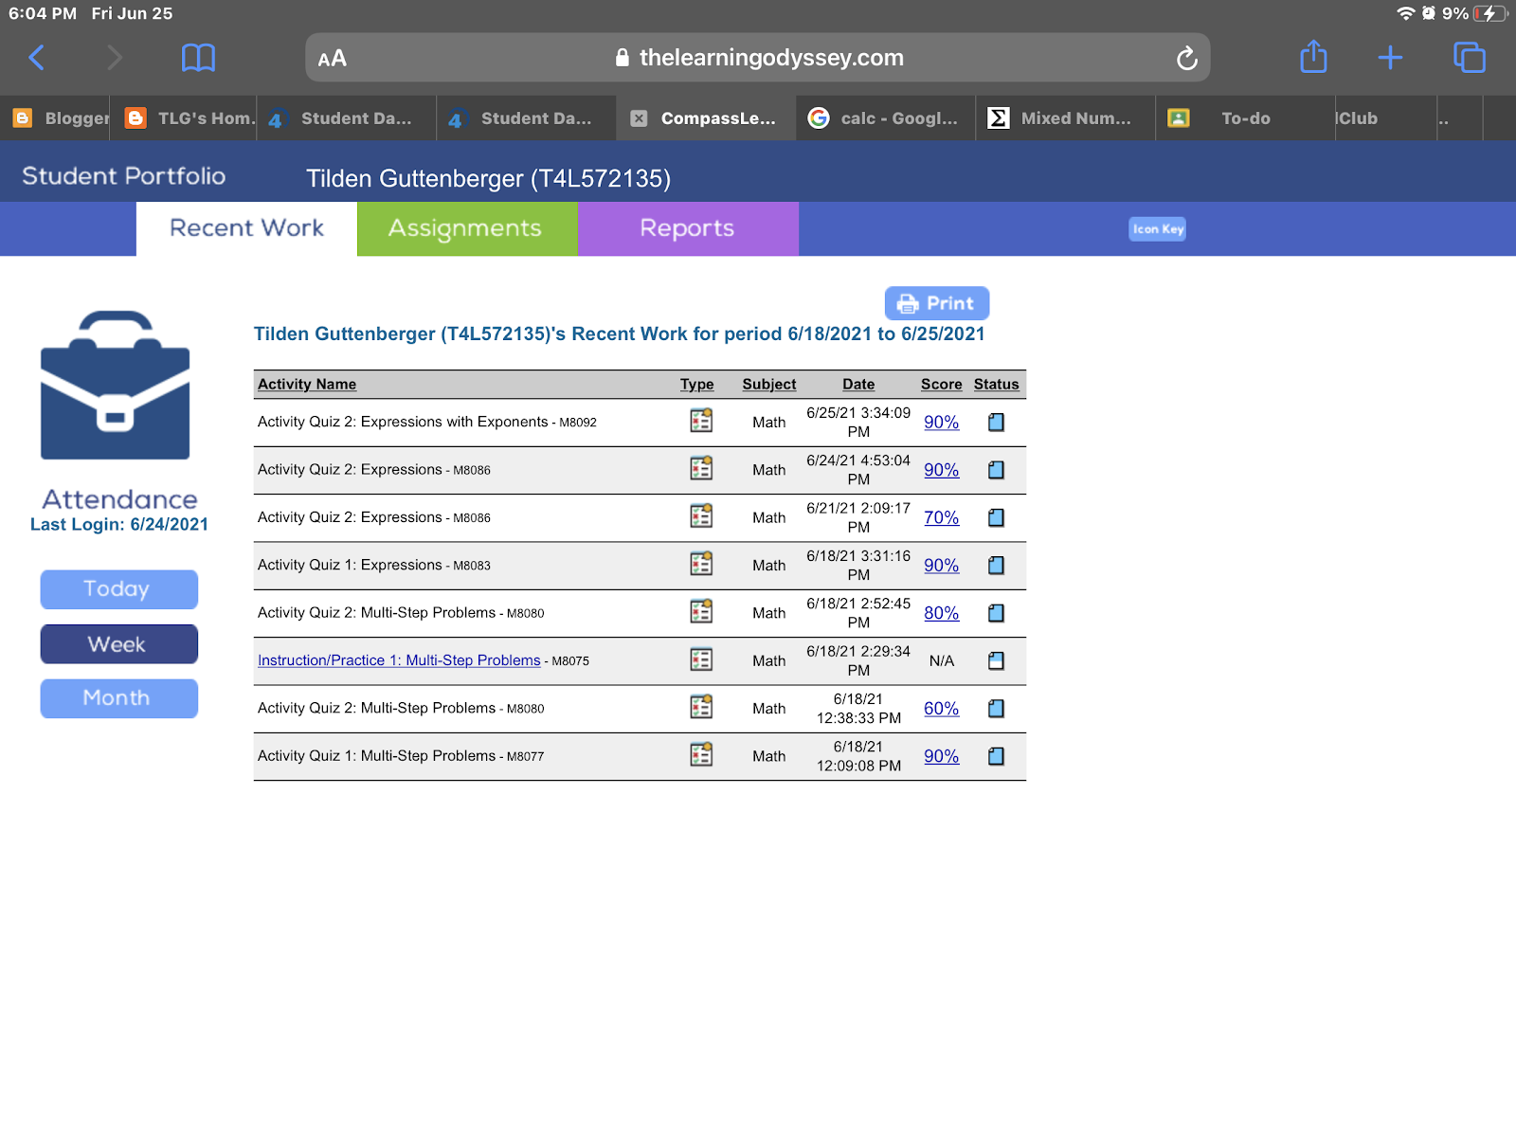Image resolution: width=1516 pixels, height=1137 pixels.
Task: Tap the AA reader text-size button
Action: (x=333, y=59)
